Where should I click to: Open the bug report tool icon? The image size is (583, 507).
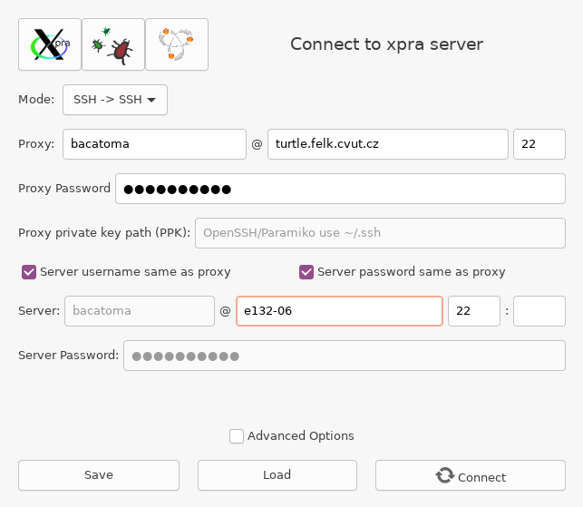coord(113,44)
